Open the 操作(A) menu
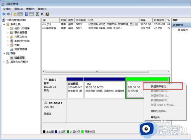Image resolution: width=191 pixels, height=140 pixels. coord(19,9)
